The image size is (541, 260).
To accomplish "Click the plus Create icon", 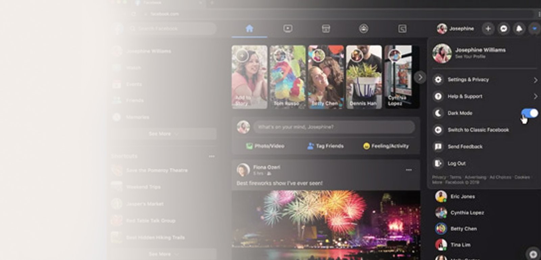I will pyautogui.click(x=488, y=29).
